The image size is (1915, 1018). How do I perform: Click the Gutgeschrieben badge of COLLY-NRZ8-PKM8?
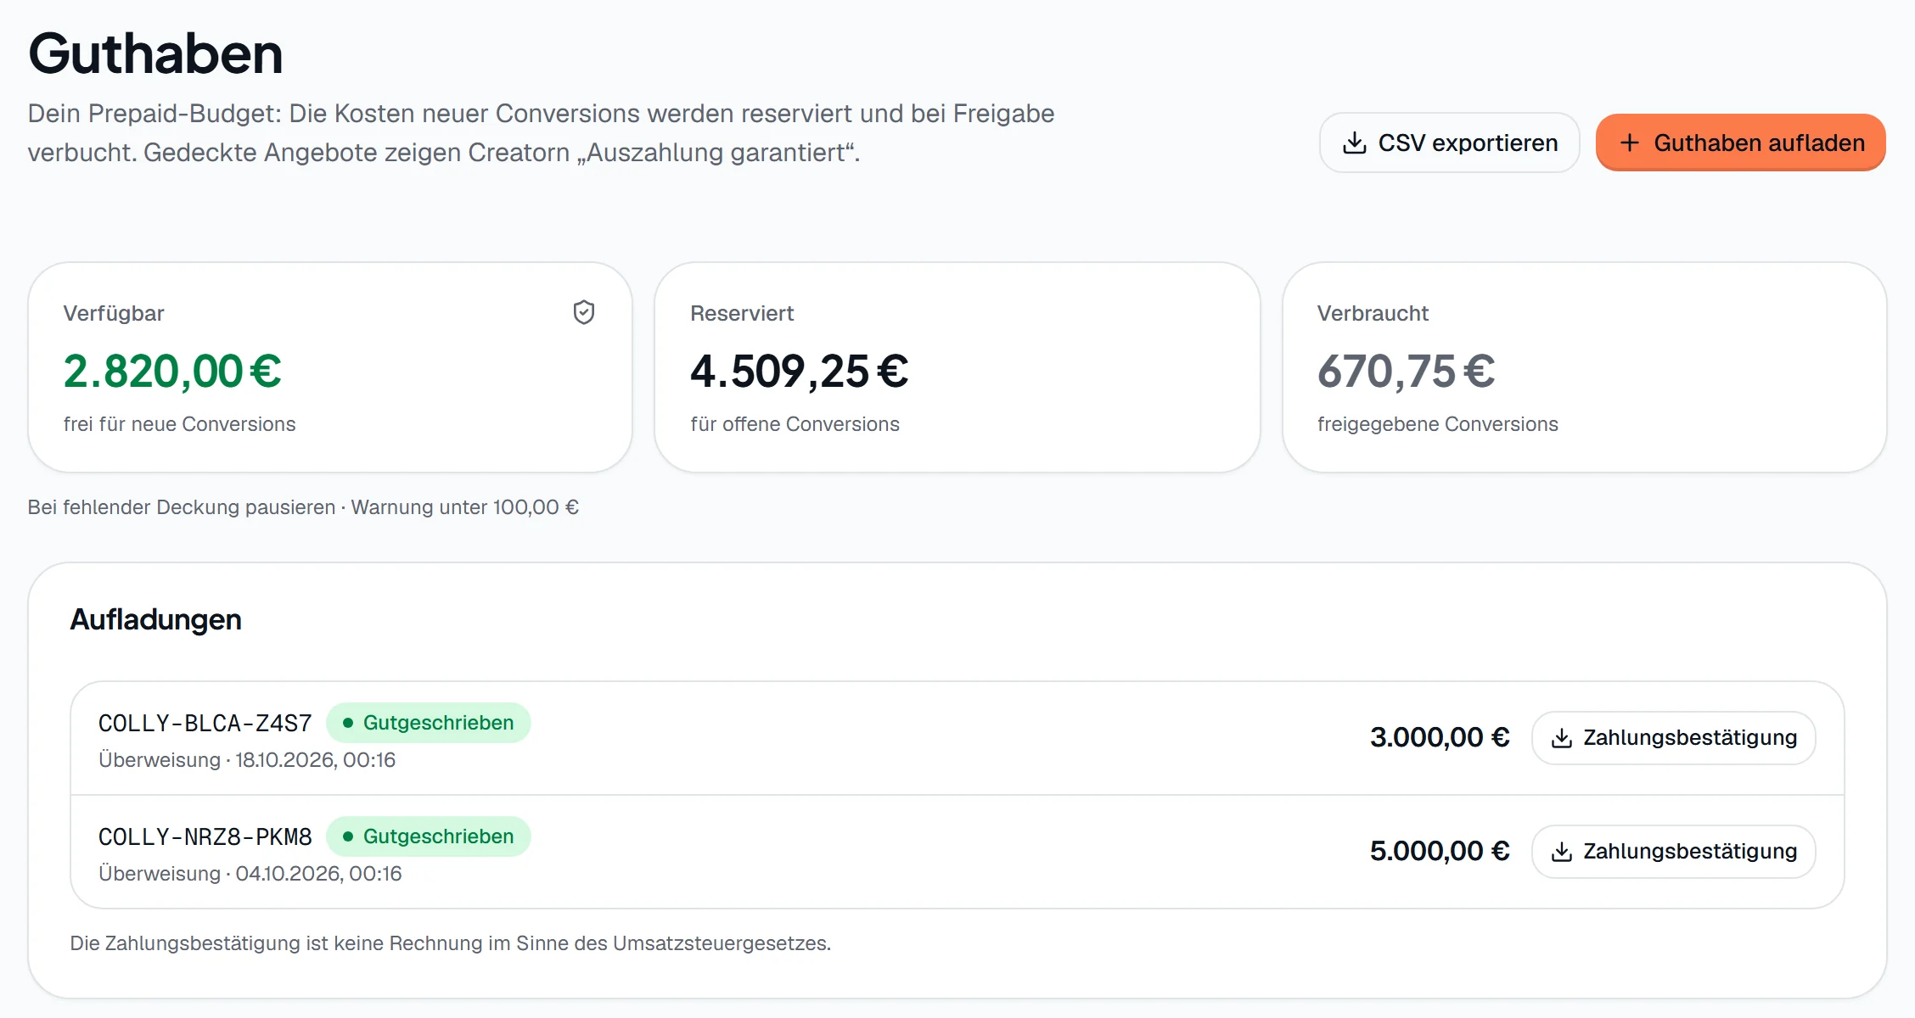(x=428, y=836)
